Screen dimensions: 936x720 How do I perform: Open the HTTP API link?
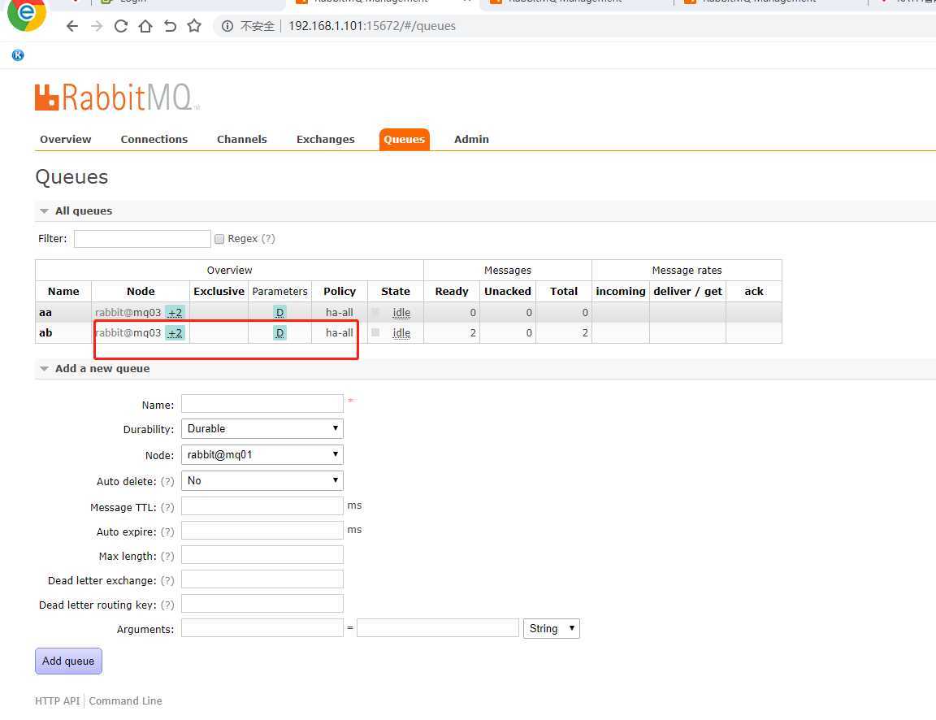click(x=58, y=700)
